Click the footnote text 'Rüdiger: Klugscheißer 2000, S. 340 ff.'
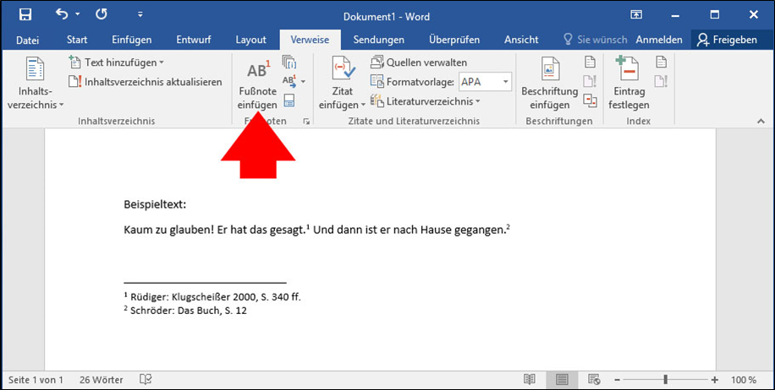This screenshot has height=390, width=775. point(216,297)
